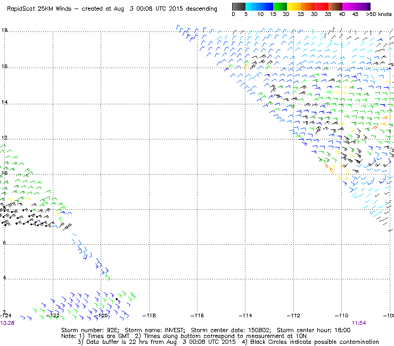This screenshot has height=346, width=394.
Task: Click the green 15-20 knots legend swatch
Action: coord(280,6)
